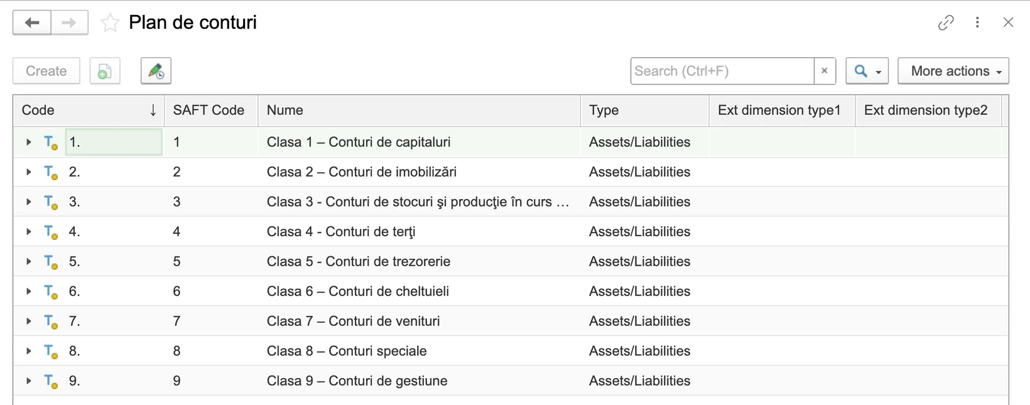Focus the Search (Ctrl+F) field
The height and width of the screenshot is (405, 1030).
(x=722, y=71)
